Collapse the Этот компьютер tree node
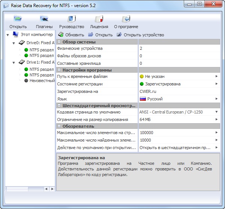Screen dimensions: 225x209 coord(9,34)
